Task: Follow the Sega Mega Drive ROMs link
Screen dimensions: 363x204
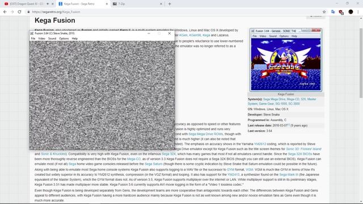Action: tap(205, 134)
